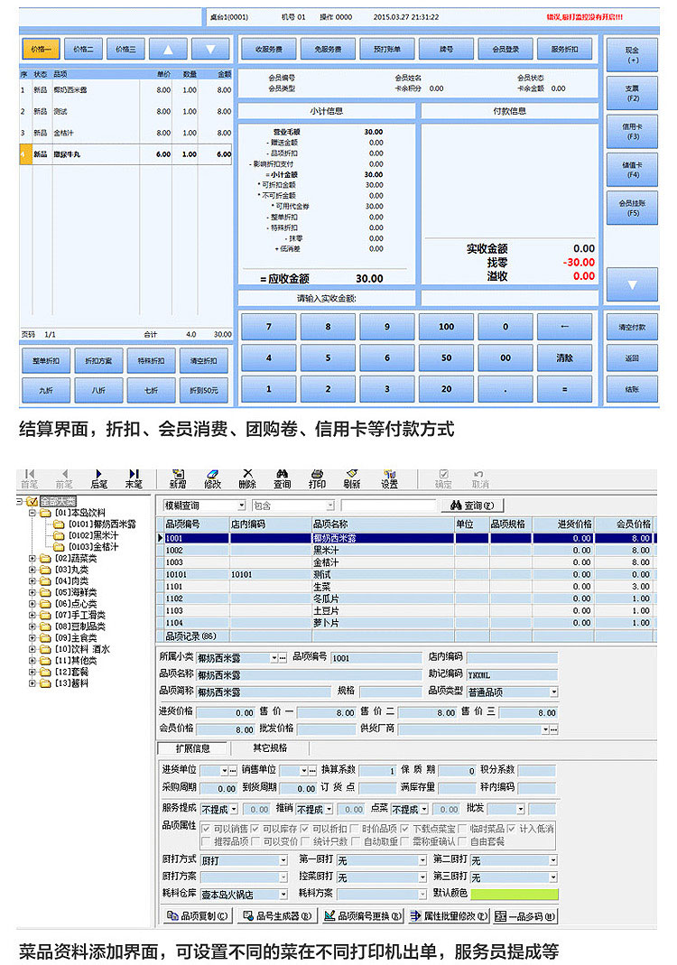Click the 新增 (add new) toolbar icon
The height and width of the screenshot is (965, 677).
tap(178, 474)
